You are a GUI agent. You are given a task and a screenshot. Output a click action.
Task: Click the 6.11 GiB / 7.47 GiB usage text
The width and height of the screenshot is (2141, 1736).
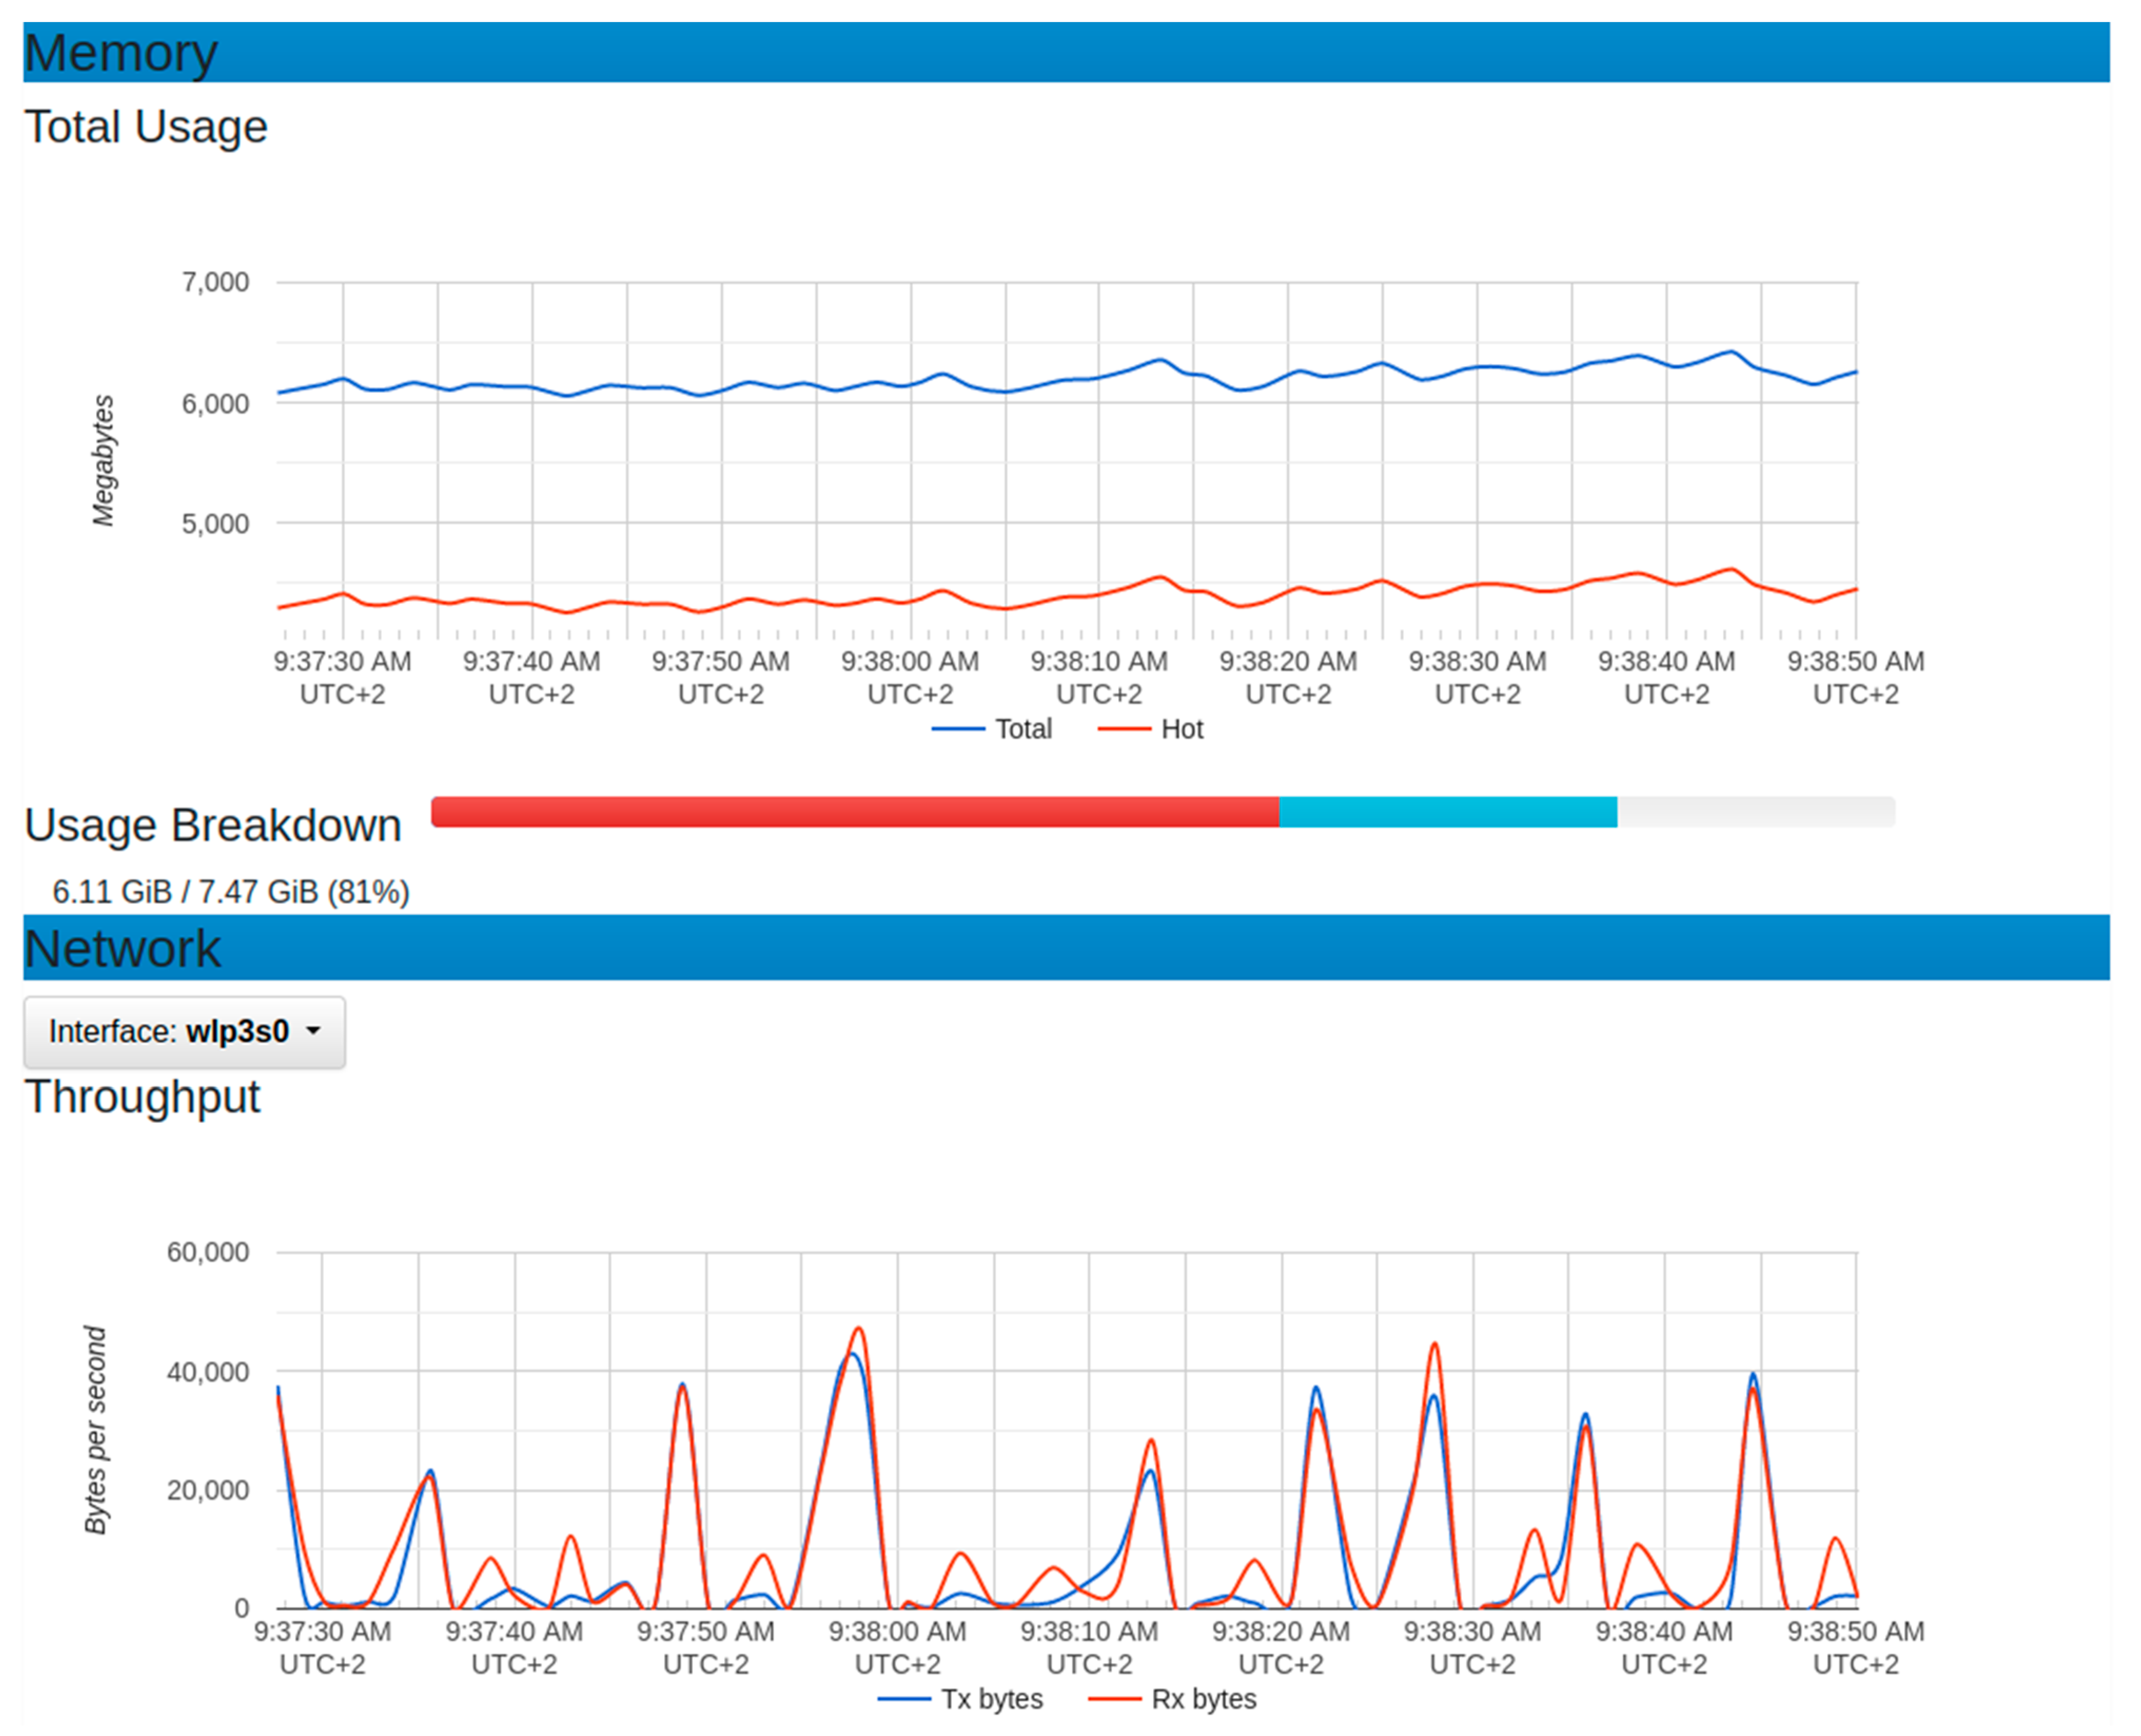pos(231,892)
